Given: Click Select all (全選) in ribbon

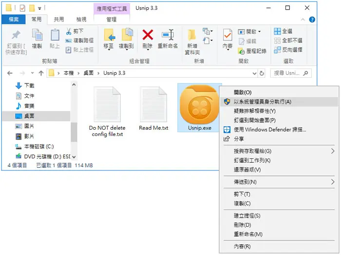Looking at the screenshot, I should click(283, 31).
